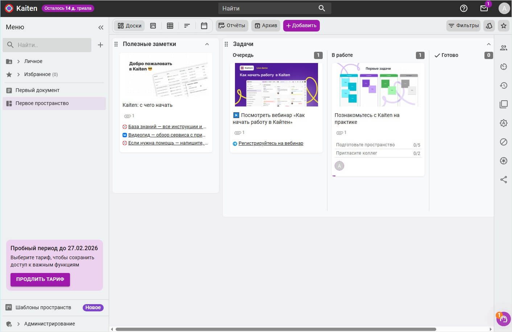The height and width of the screenshot is (332, 512).
Task: Click the Kaiten: с чего начать title
Action: click(x=148, y=105)
